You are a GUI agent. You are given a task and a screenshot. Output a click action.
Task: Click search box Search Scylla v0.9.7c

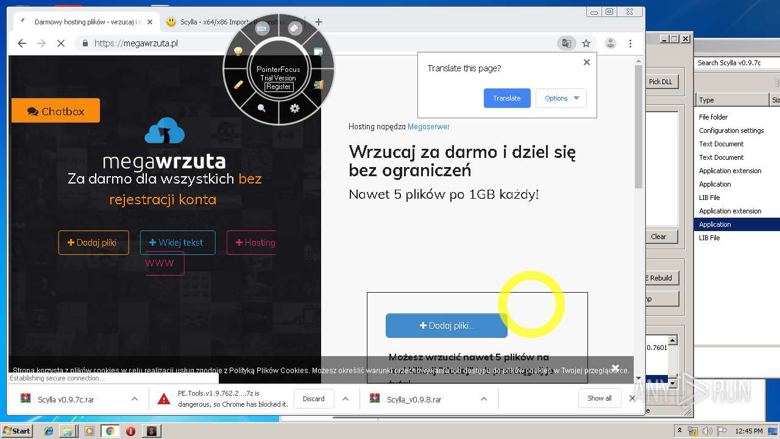coord(737,63)
